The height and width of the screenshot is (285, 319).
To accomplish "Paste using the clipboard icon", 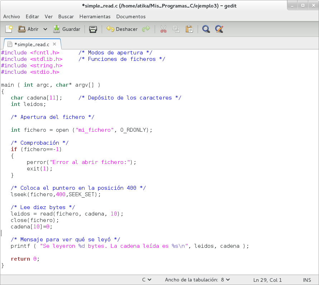I will point(189,29).
